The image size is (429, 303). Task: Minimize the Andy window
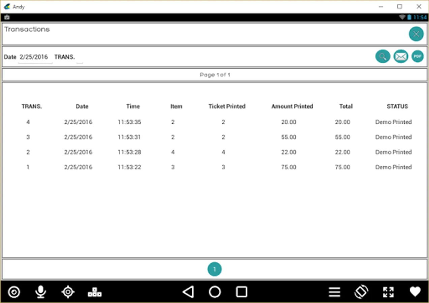[x=380, y=6]
